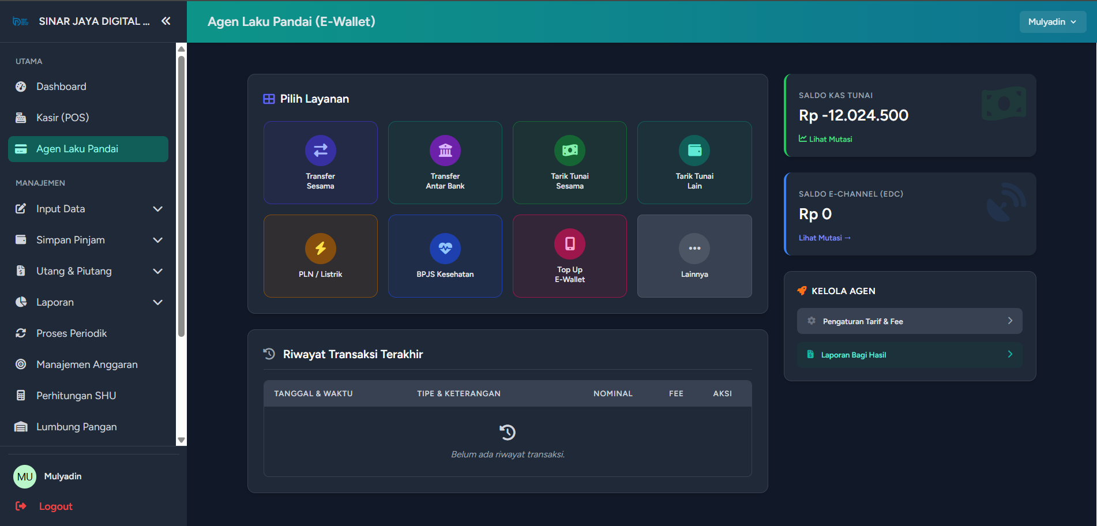Image resolution: width=1097 pixels, height=526 pixels.
Task: Collapse the sidebar with double-chevron icon
Action: [166, 21]
